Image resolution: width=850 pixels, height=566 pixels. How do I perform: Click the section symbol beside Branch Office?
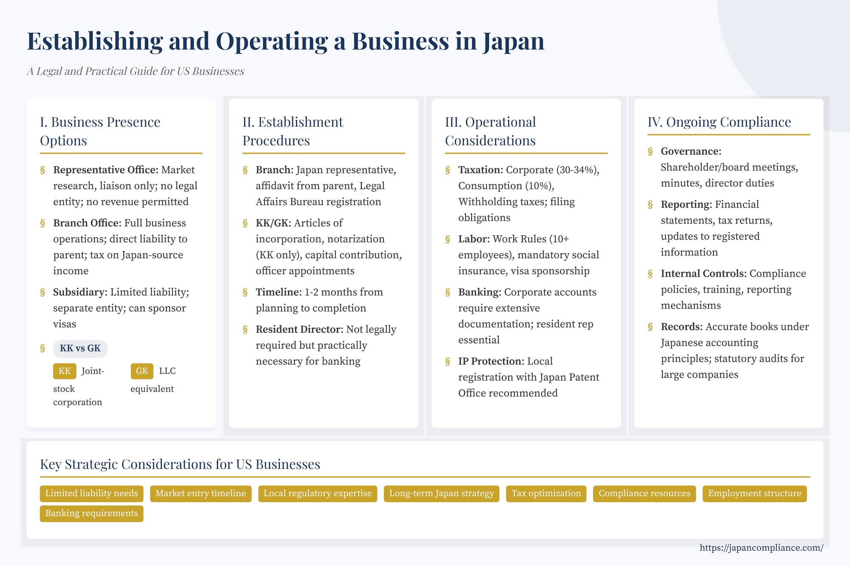click(42, 224)
